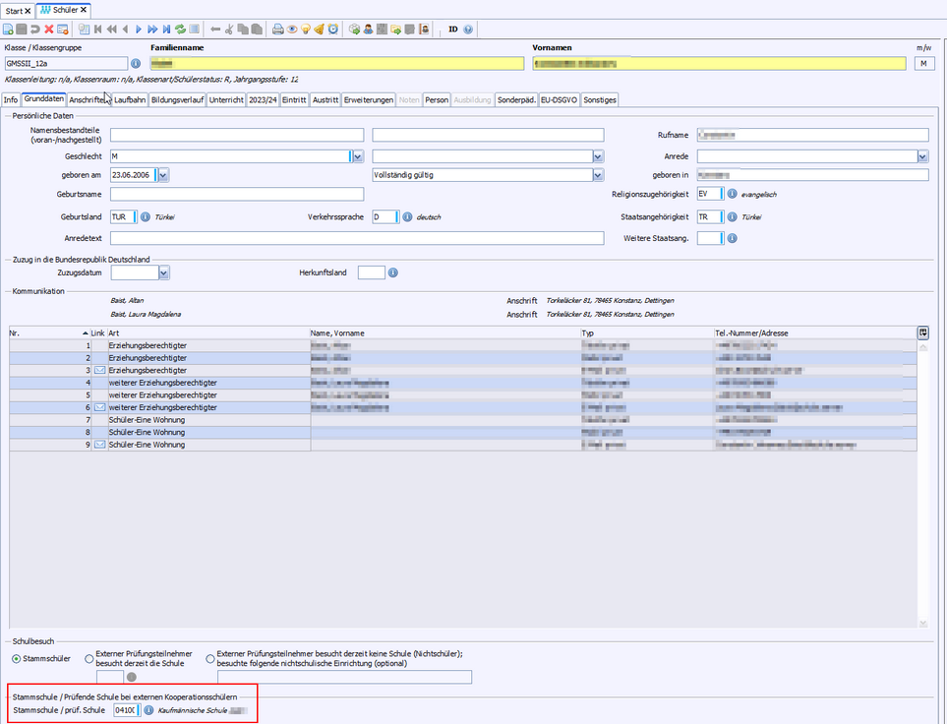Select Externer Prüfungsteilnehmer Nichtschüler radio option
Image resolution: width=947 pixels, height=724 pixels.
point(210,659)
